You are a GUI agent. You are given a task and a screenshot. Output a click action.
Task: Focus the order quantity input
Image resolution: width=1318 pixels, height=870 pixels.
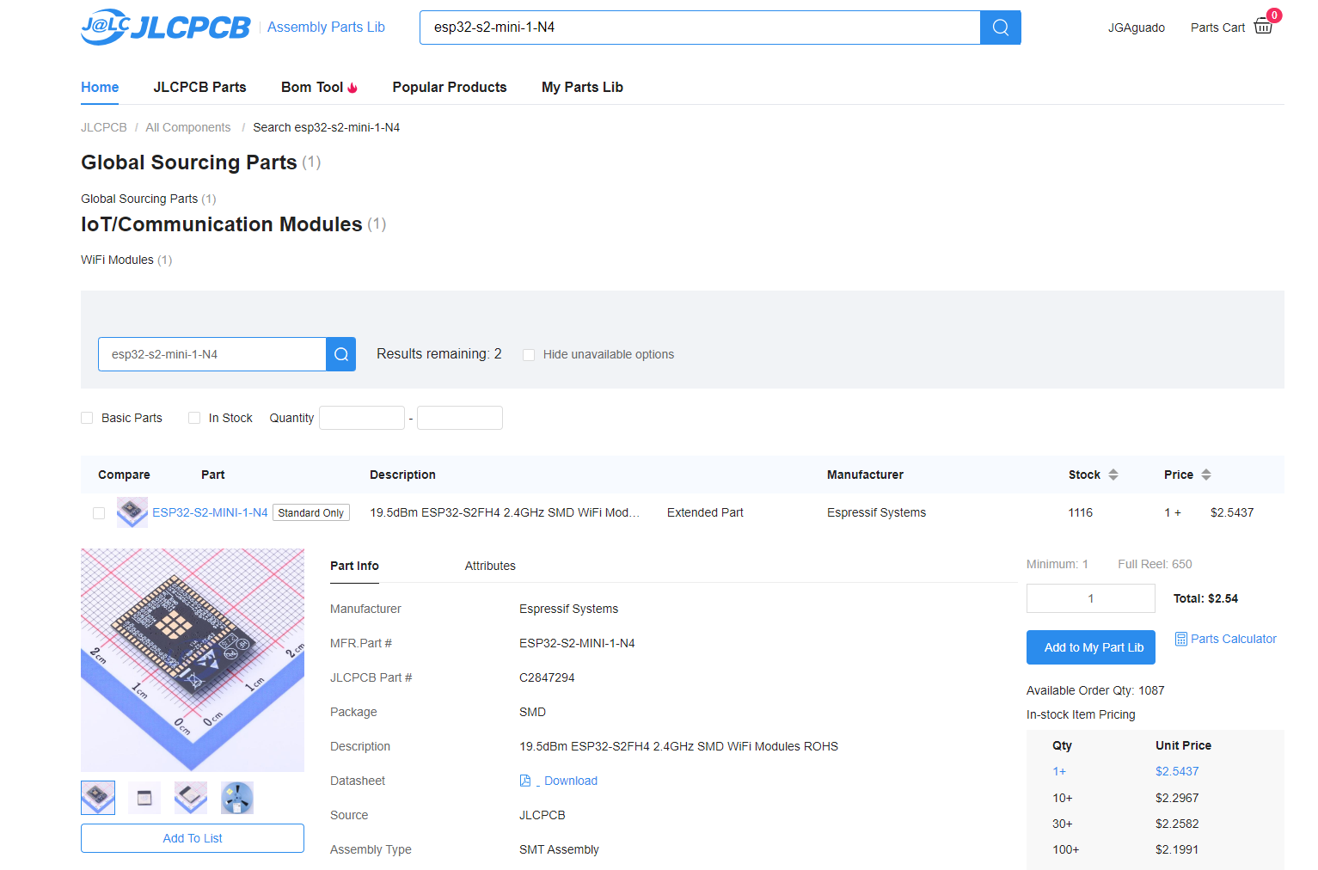1091,598
